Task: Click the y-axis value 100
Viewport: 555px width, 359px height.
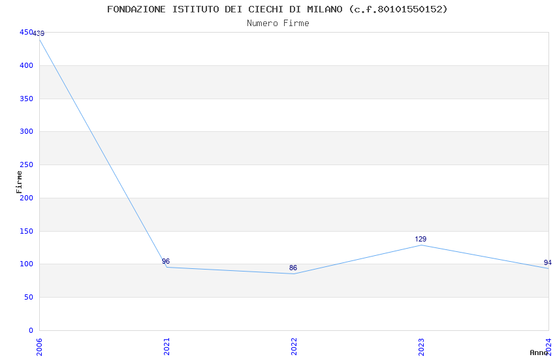Action: pyautogui.click(x=26, y=264)
